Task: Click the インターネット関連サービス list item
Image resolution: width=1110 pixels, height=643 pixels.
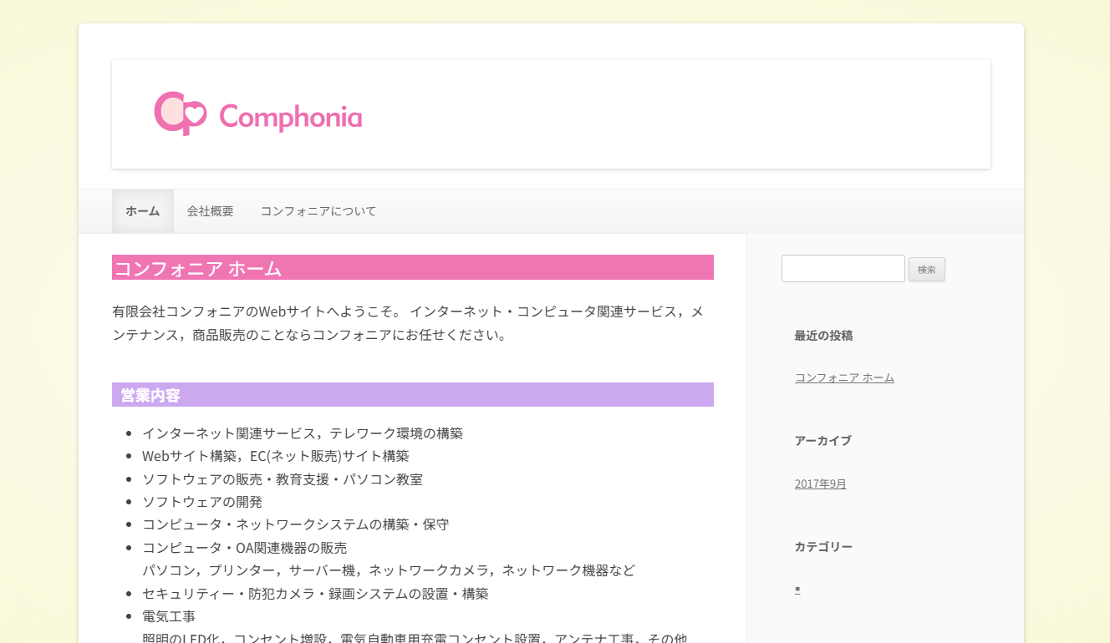Action: coord(303,433)
